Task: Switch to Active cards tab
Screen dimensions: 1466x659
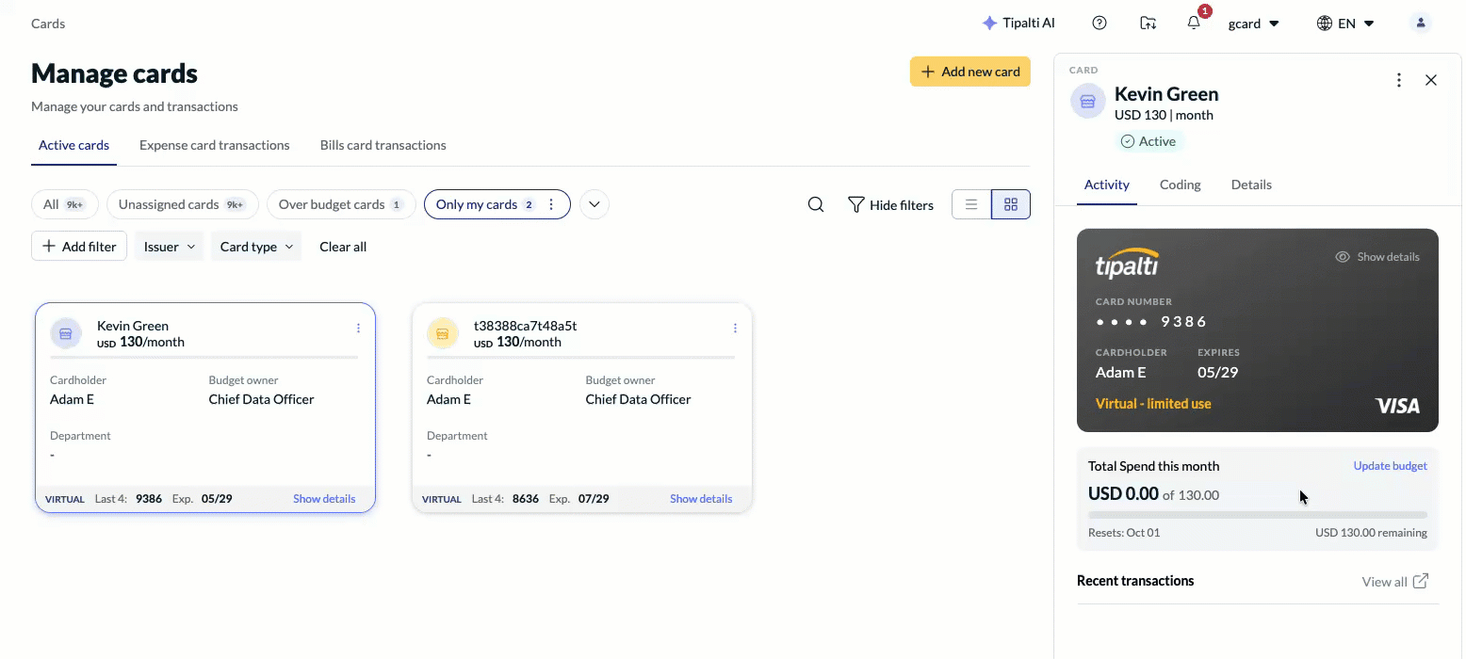Action: click(x=73, y=145)
